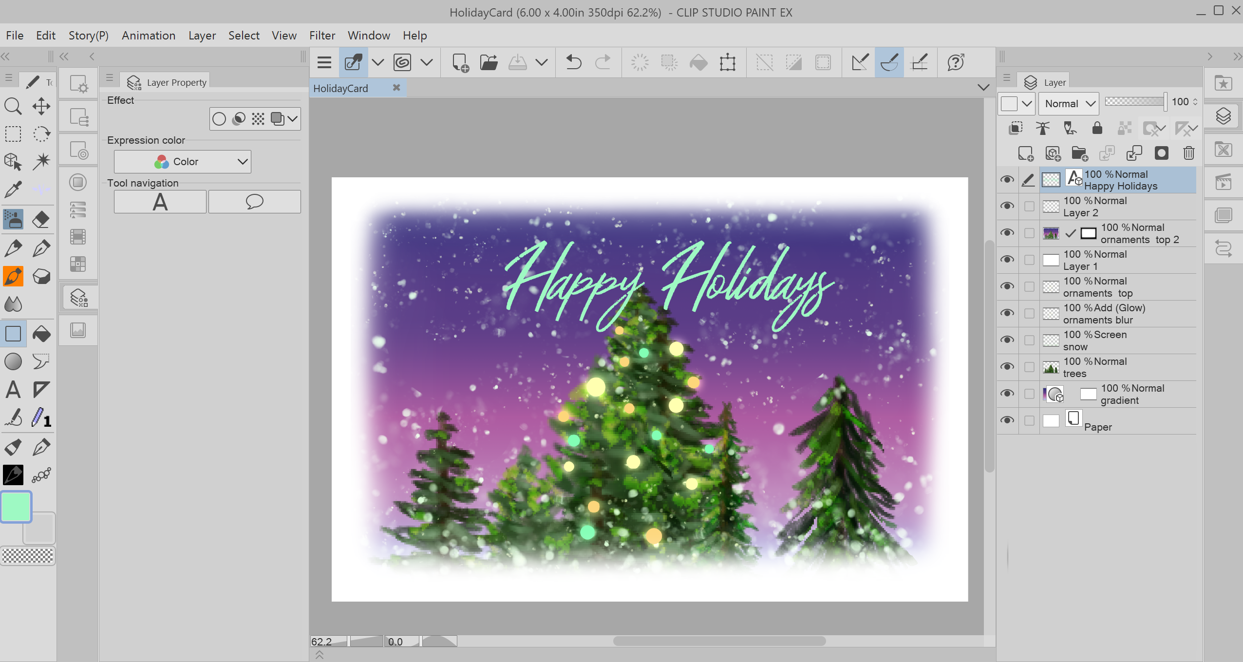
Task: Select the transparent color checkerboard swatch
Action: (x=28, y=556)
